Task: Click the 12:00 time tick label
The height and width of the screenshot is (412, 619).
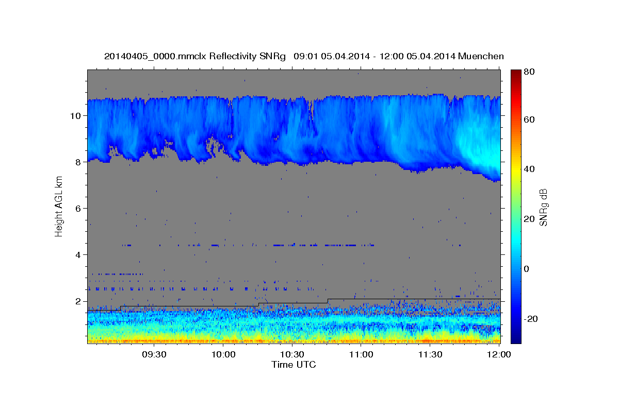Action: 499,354
